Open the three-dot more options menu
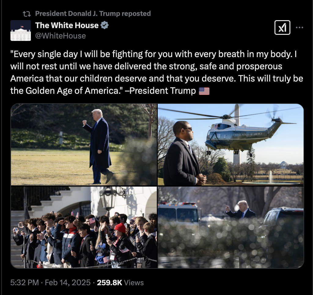 (x=300, y=27)
